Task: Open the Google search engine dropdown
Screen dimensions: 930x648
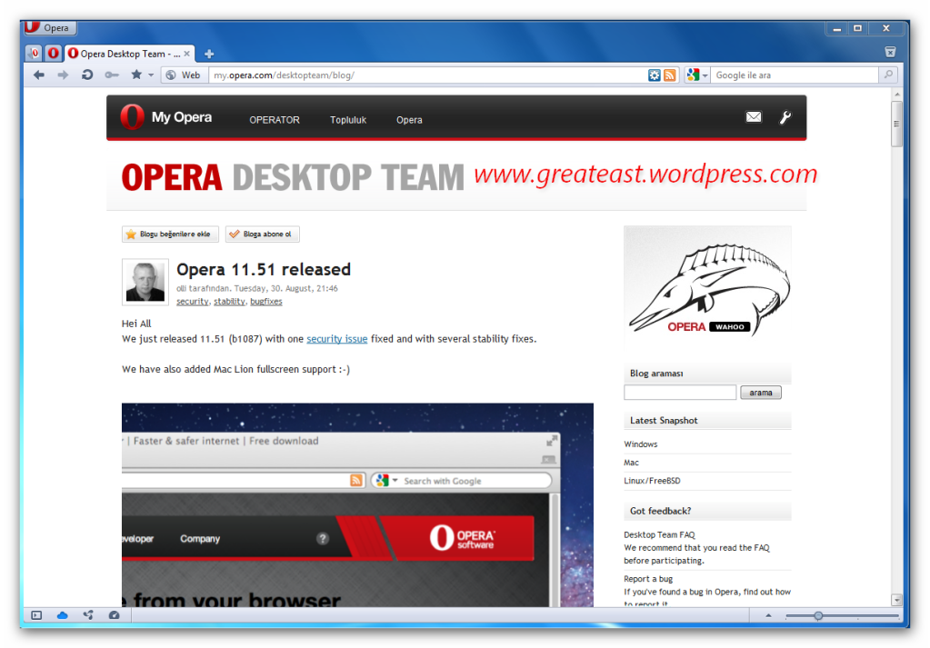Action: (x=697, y=75)
